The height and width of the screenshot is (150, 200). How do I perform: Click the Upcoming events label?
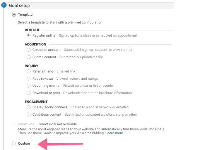coord(46,86)
